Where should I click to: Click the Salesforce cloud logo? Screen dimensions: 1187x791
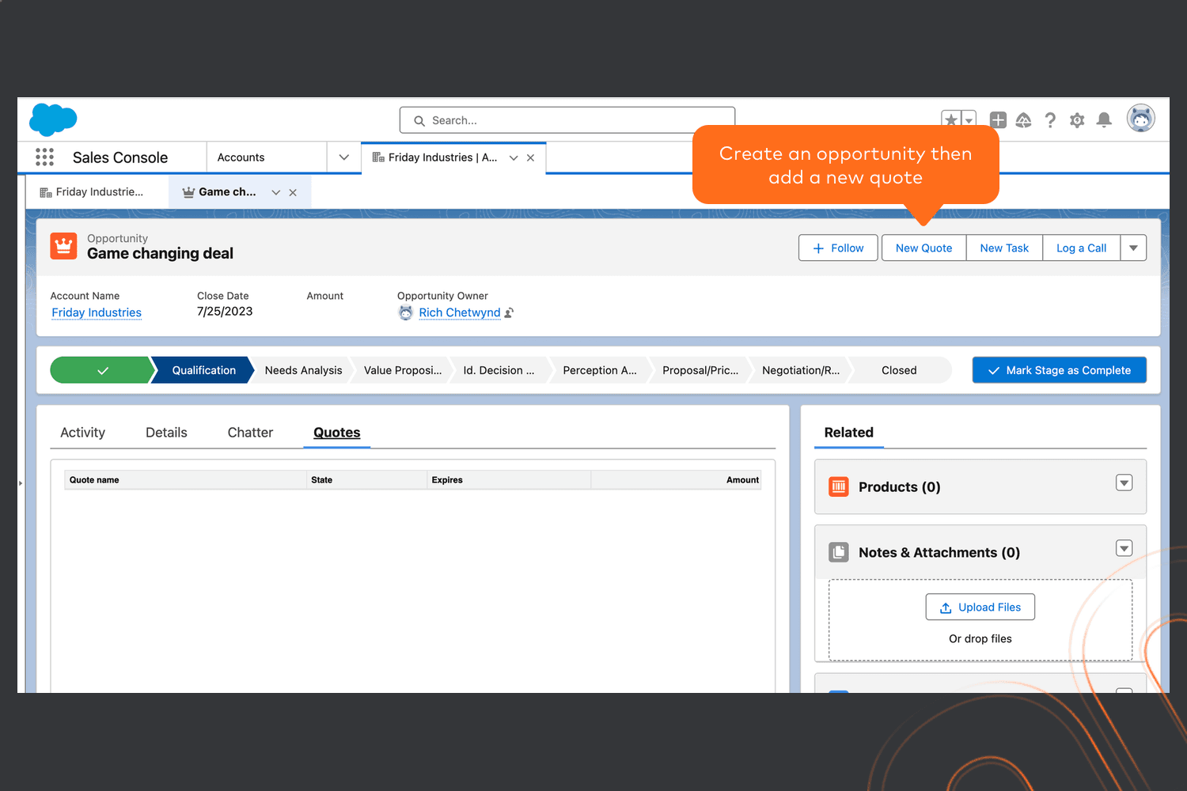tap(53, 119)
